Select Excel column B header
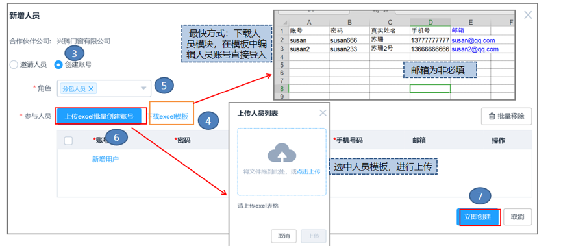Viewport: 561px width, 246px height. [x=349, y=22]
